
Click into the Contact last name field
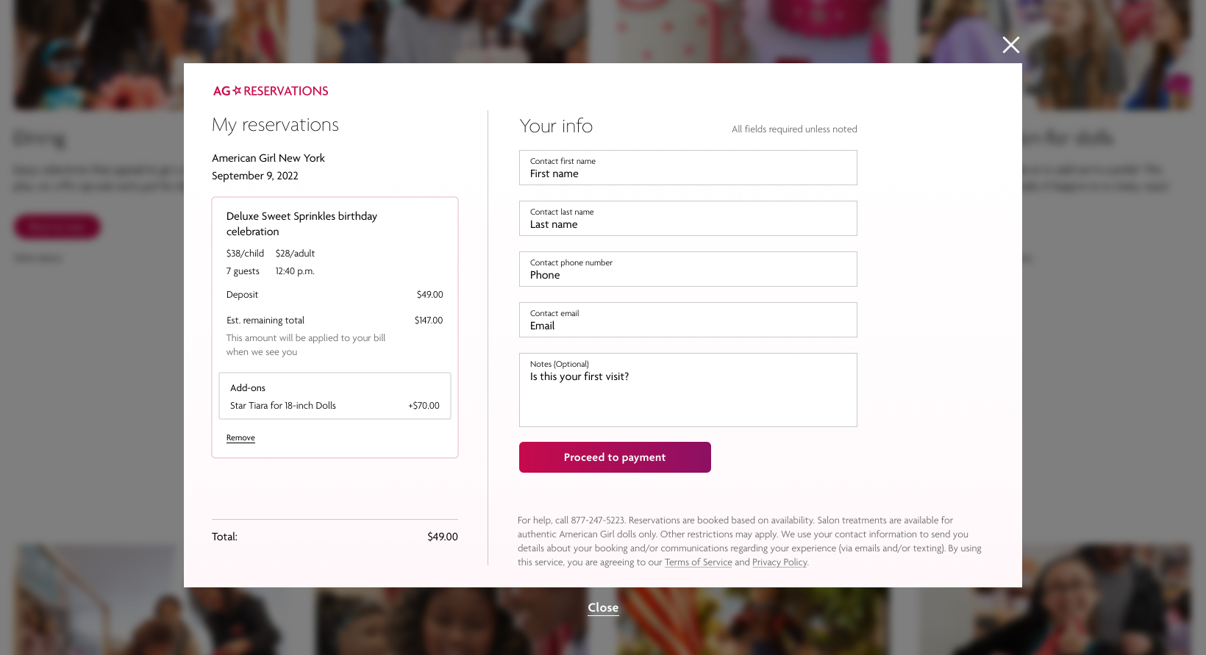(x=688, y=219)
